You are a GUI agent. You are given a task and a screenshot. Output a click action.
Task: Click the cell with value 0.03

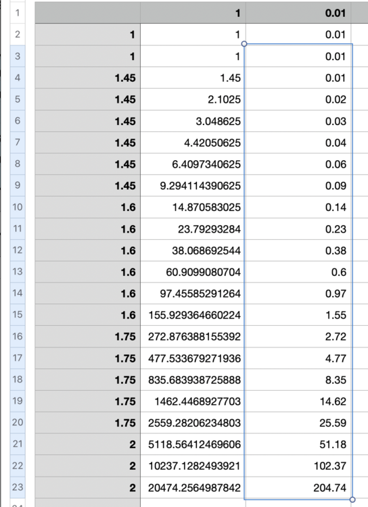coord(298,121)
